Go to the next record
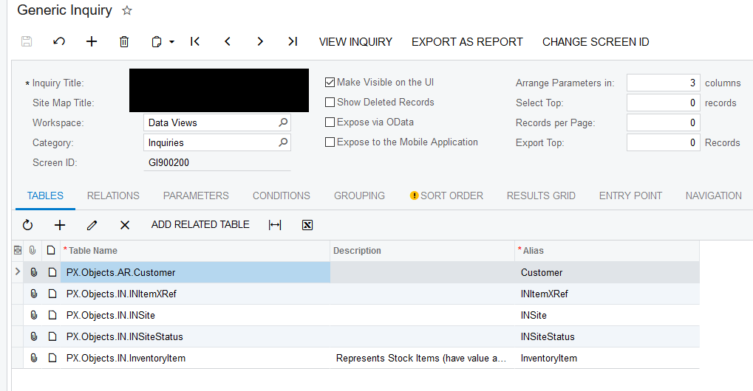753x391 pixels. (x=260, y=42)
